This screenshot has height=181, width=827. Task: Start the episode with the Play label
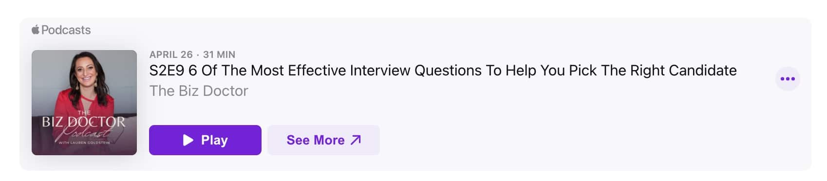pos(205,140)
